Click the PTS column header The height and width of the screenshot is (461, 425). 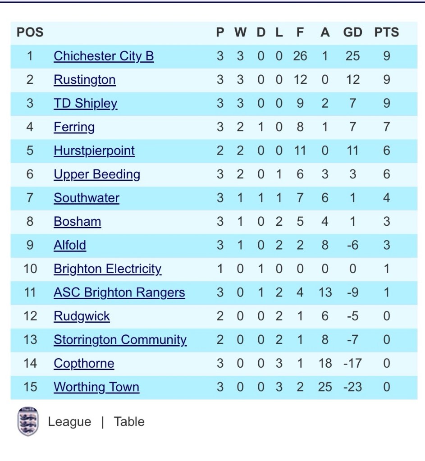pyautogui.click(x=387, y=32)
